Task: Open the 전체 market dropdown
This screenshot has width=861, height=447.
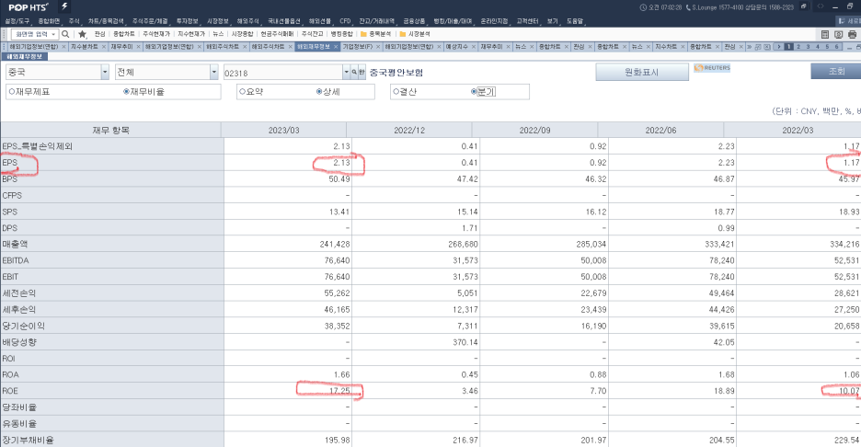Action: click(214, 72)
